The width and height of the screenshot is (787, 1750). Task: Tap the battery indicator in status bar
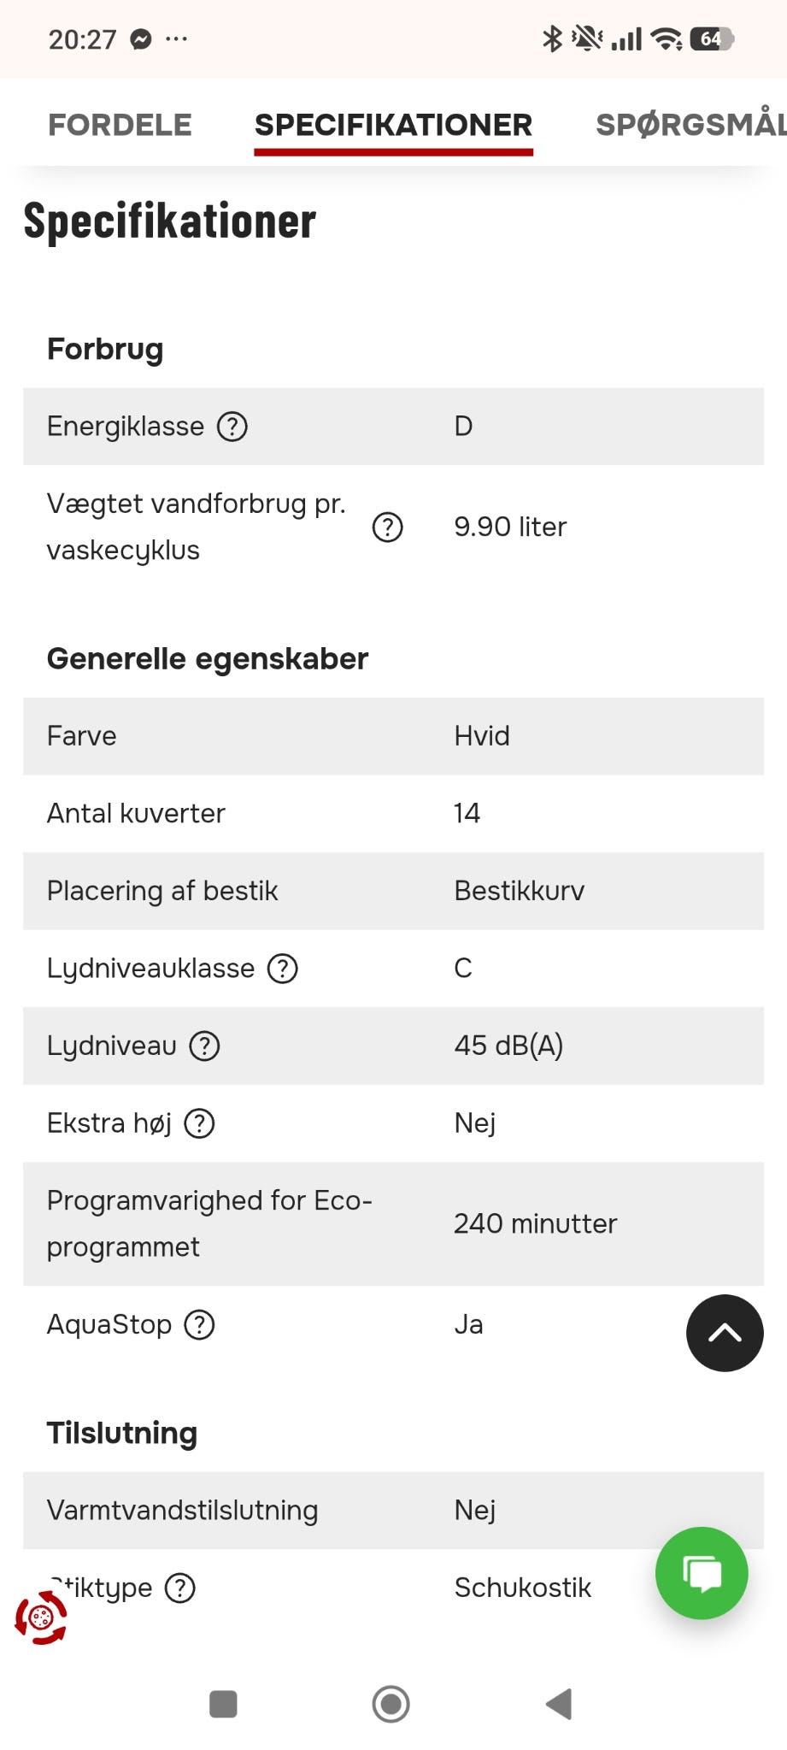(713, 38)
